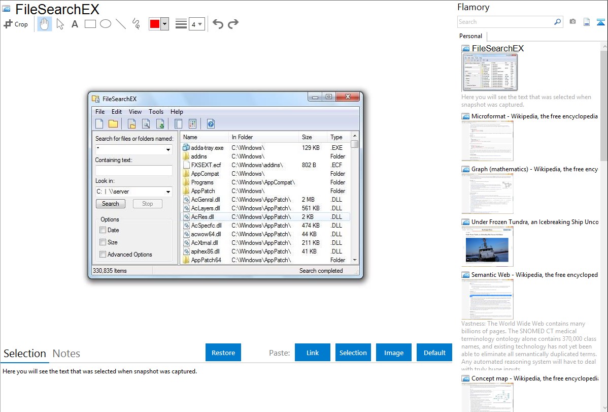This screenshot has height=412, width=608.
Task: Select the AcRes.dll row in results
Action: [265, 217]
